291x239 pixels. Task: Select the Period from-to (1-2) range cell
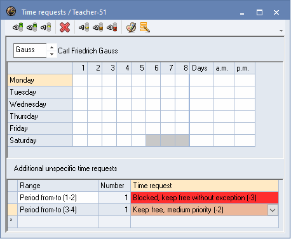(x=58, y=198)
